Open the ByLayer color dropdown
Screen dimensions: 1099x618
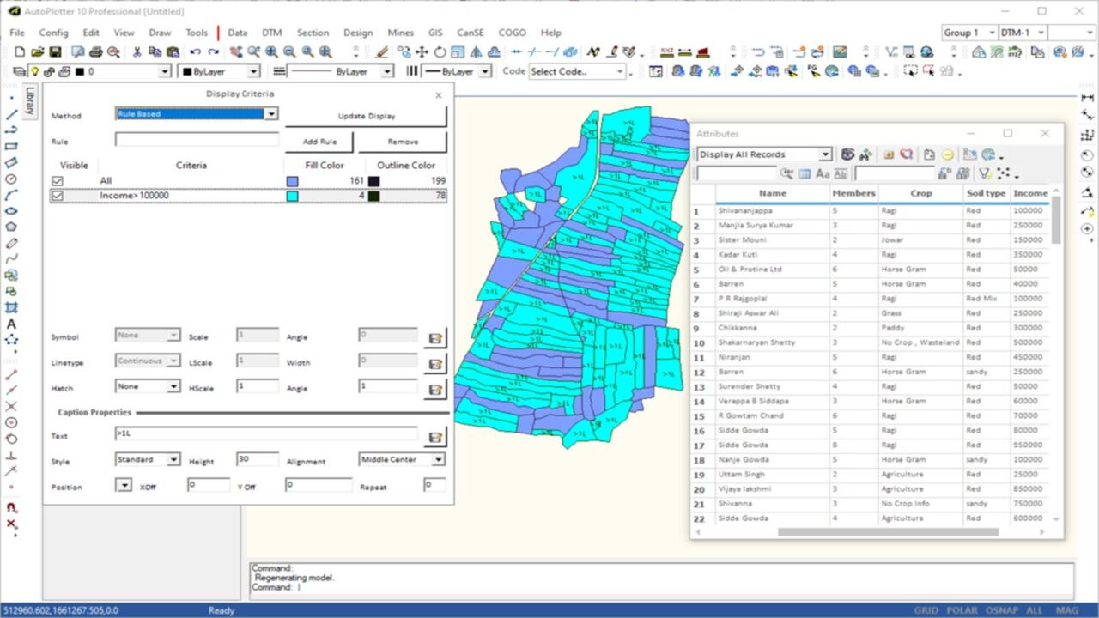(x=253, y=72)
